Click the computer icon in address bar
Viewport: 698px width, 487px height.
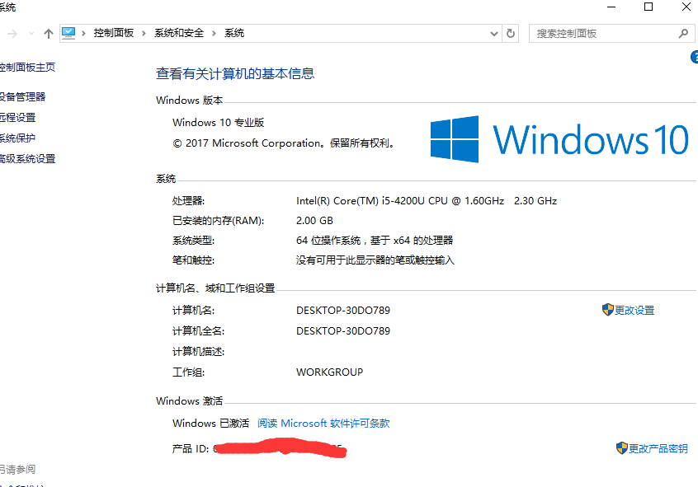click(68, 33)
